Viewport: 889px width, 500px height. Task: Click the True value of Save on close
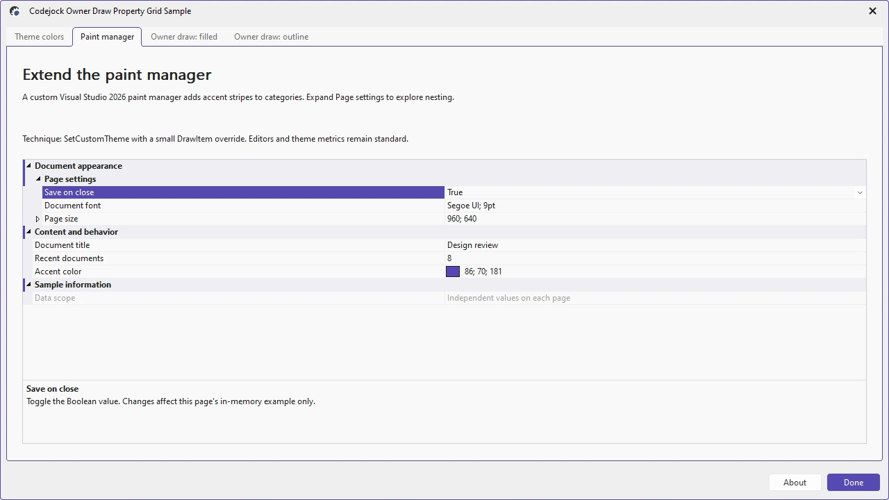click(455, 192)
